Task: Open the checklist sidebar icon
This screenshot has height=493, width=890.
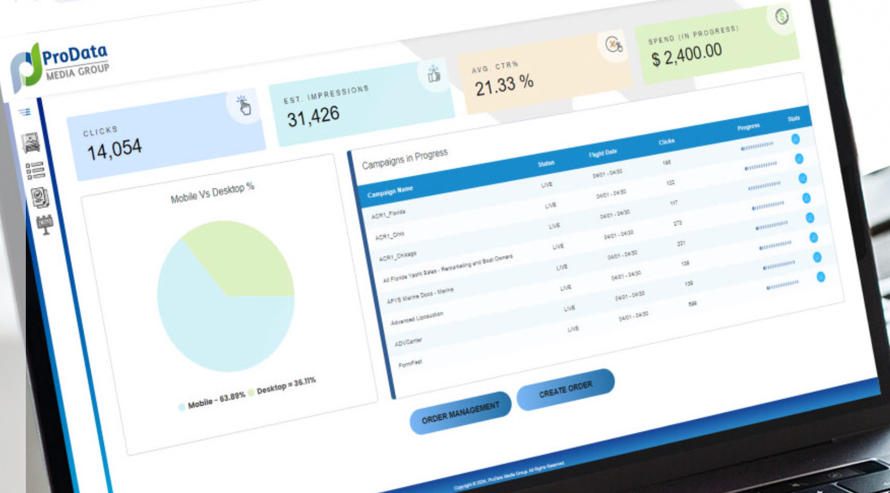Action: [x=35, y=170]
